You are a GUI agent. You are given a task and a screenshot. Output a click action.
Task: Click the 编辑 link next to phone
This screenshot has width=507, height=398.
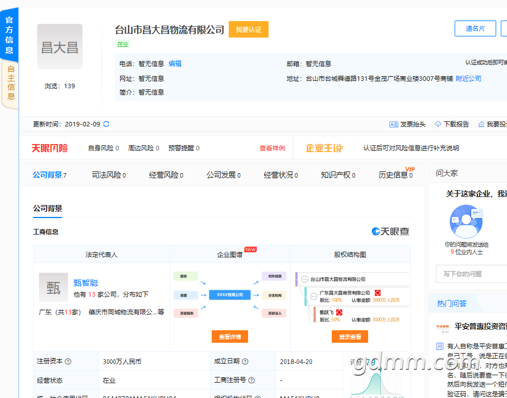pyautogui.click(x=175, y=64)
